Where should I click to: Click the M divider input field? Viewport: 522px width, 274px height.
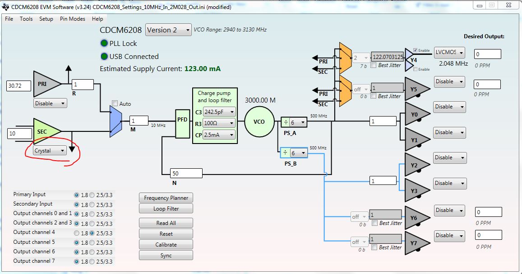(x=139, y=121)
